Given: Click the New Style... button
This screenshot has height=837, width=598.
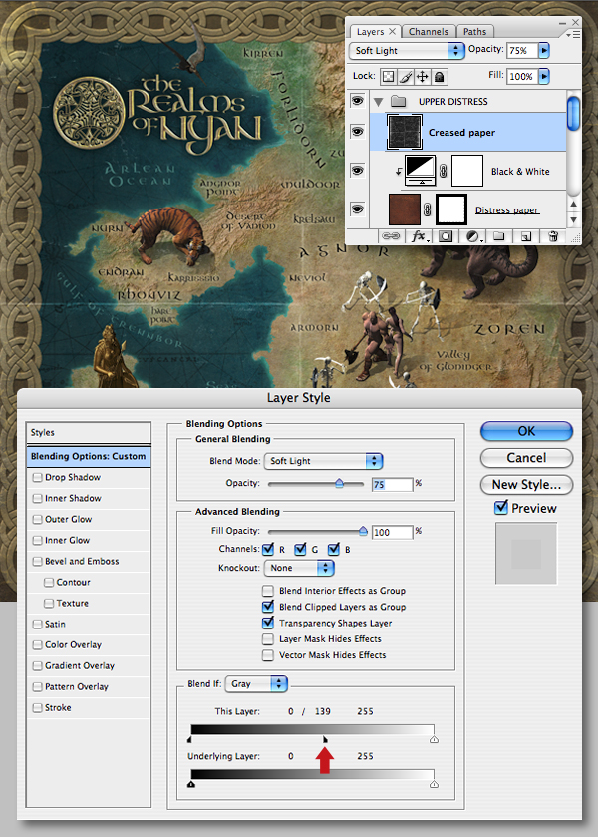Looking at the screenshot, I should click(x=526, y=485).
